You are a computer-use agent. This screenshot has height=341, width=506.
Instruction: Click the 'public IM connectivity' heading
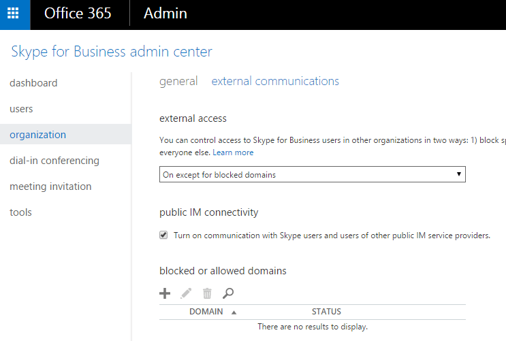pos(209,212)
